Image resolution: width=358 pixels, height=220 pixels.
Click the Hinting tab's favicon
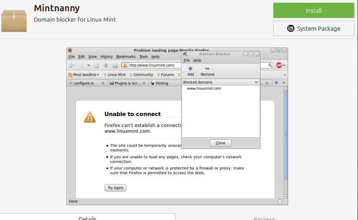click(152, 83)
